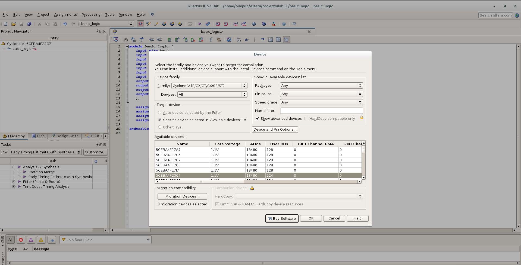This screenshot has width=521, height=265.
Task: Click the Available devices vertical scrollbar thumb
Action: (x=363, y=150)
